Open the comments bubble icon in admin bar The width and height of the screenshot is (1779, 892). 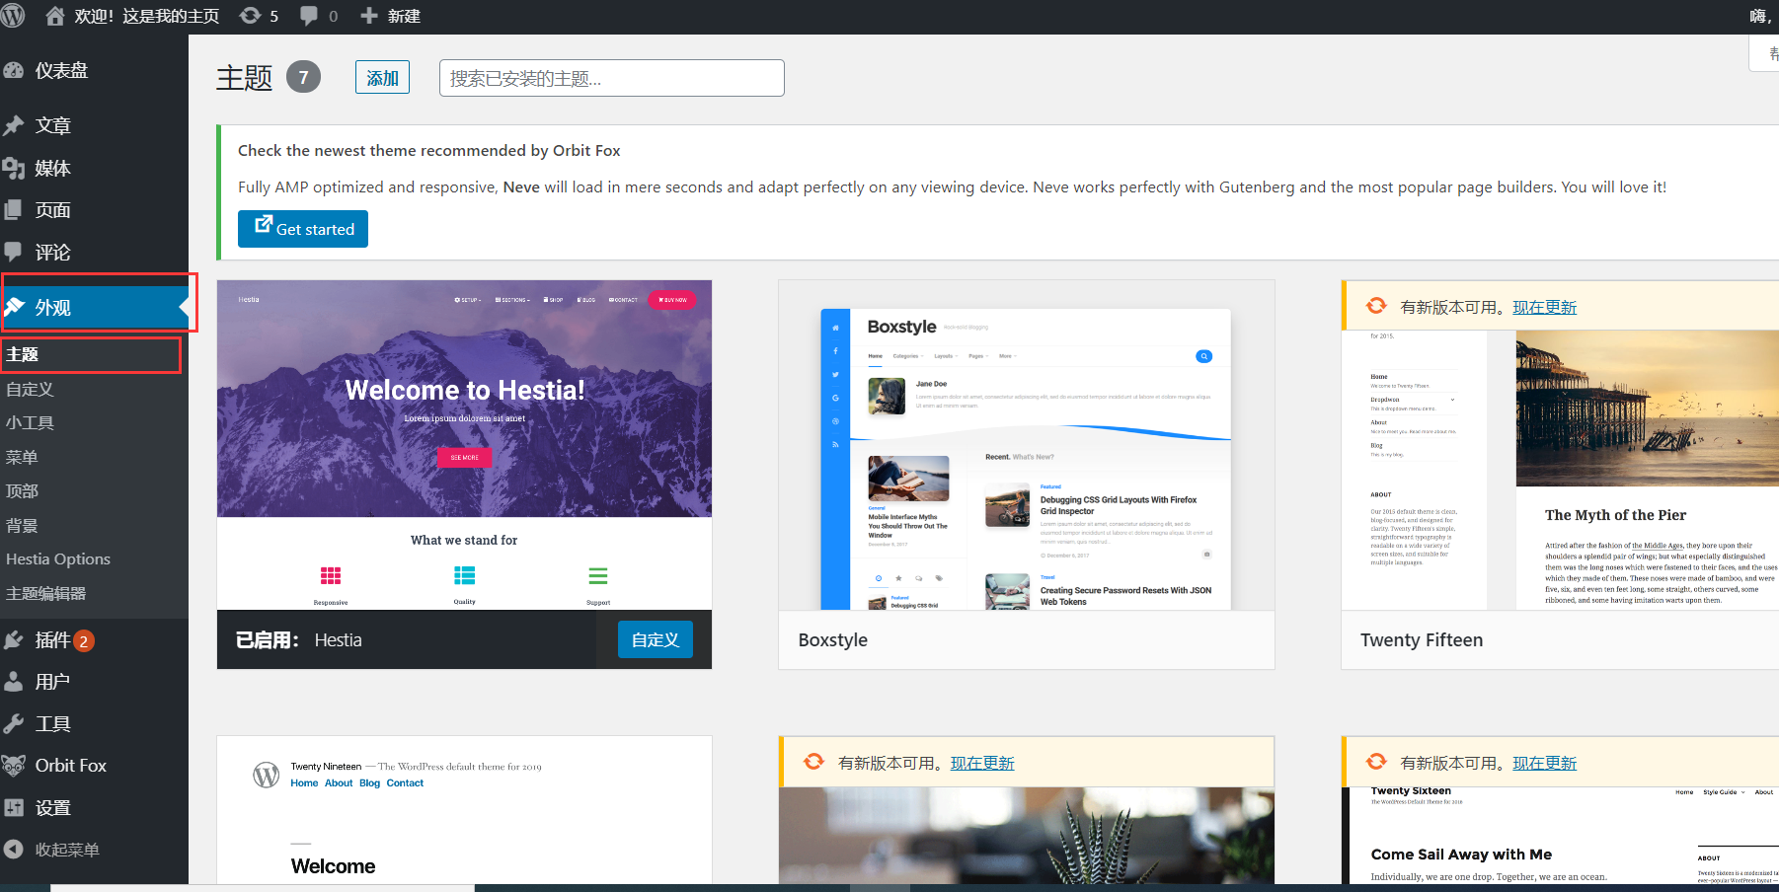(x=309, y=16)
